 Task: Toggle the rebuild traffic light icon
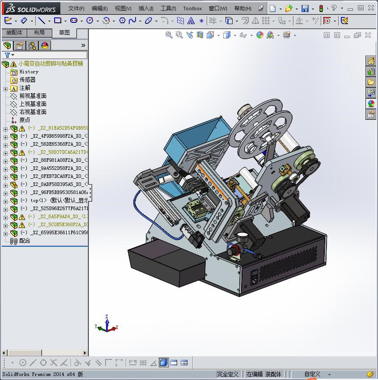point(321,8)
